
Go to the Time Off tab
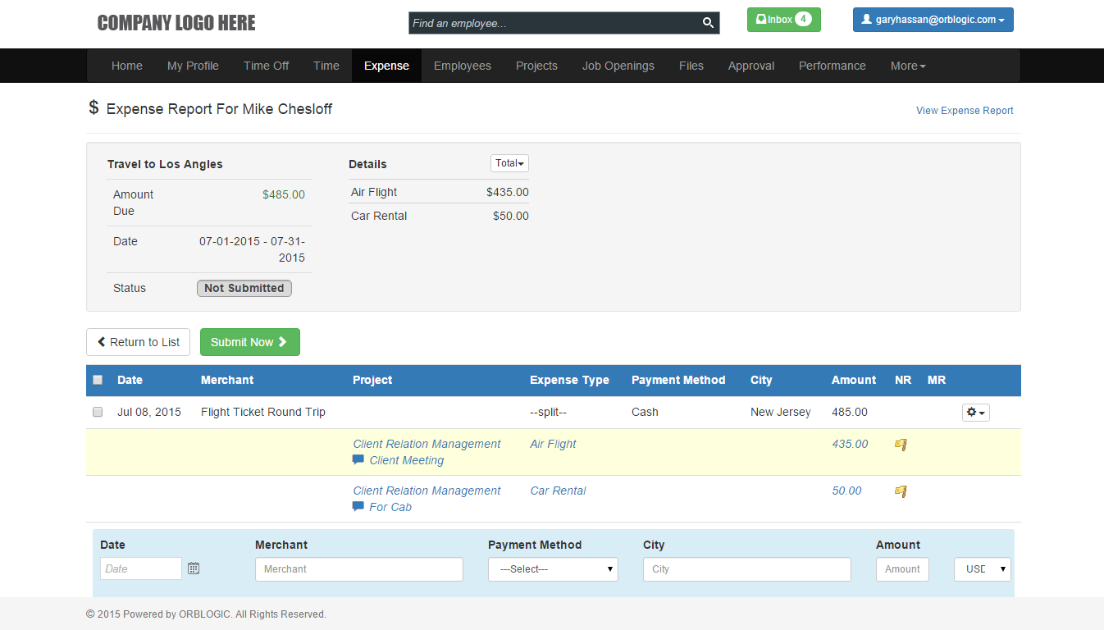coord(266,66)
